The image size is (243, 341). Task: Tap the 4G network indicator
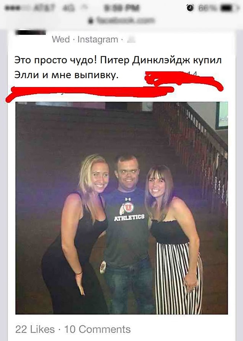[68, 8]
